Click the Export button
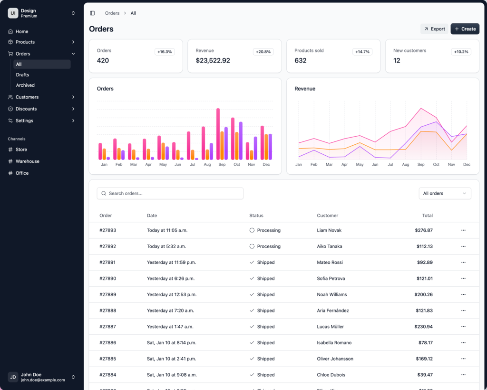487x390 pixels. pos(434,29)
